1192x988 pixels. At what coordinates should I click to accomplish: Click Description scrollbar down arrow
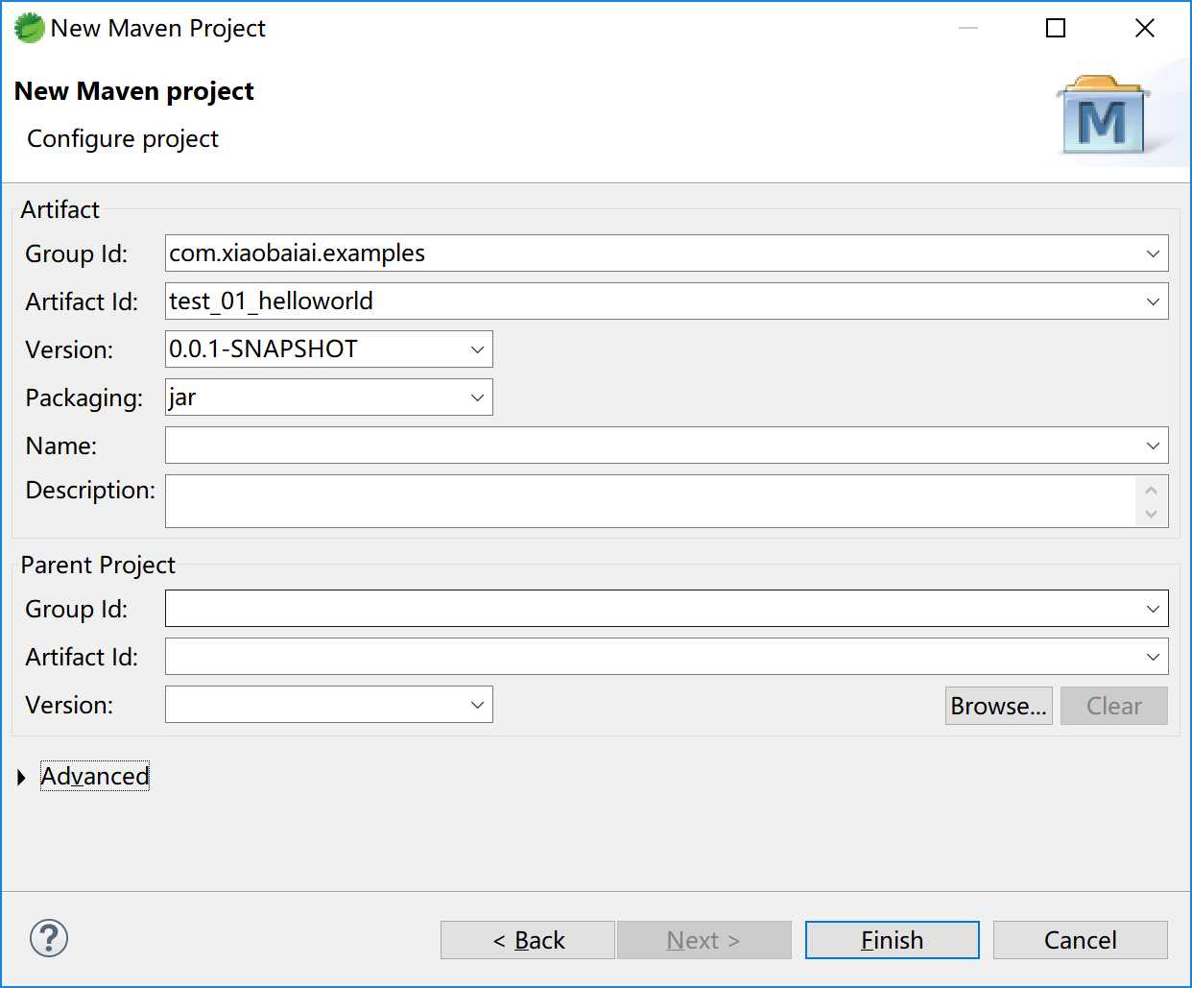pyautogui.click(x=1152, y=515)
